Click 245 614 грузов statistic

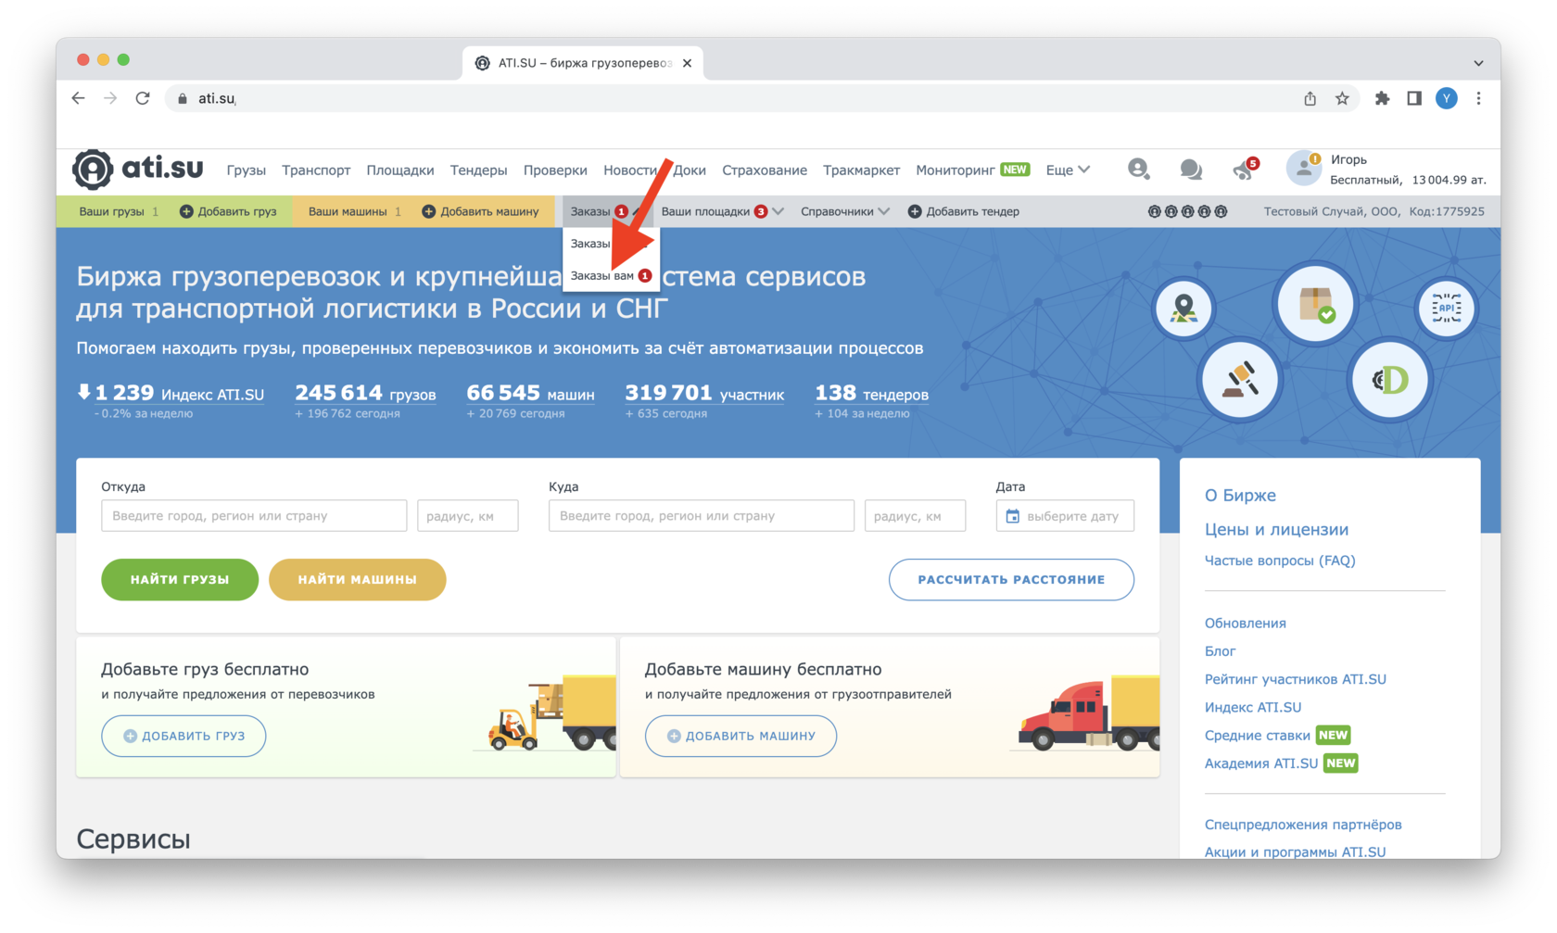pos(365,394)
